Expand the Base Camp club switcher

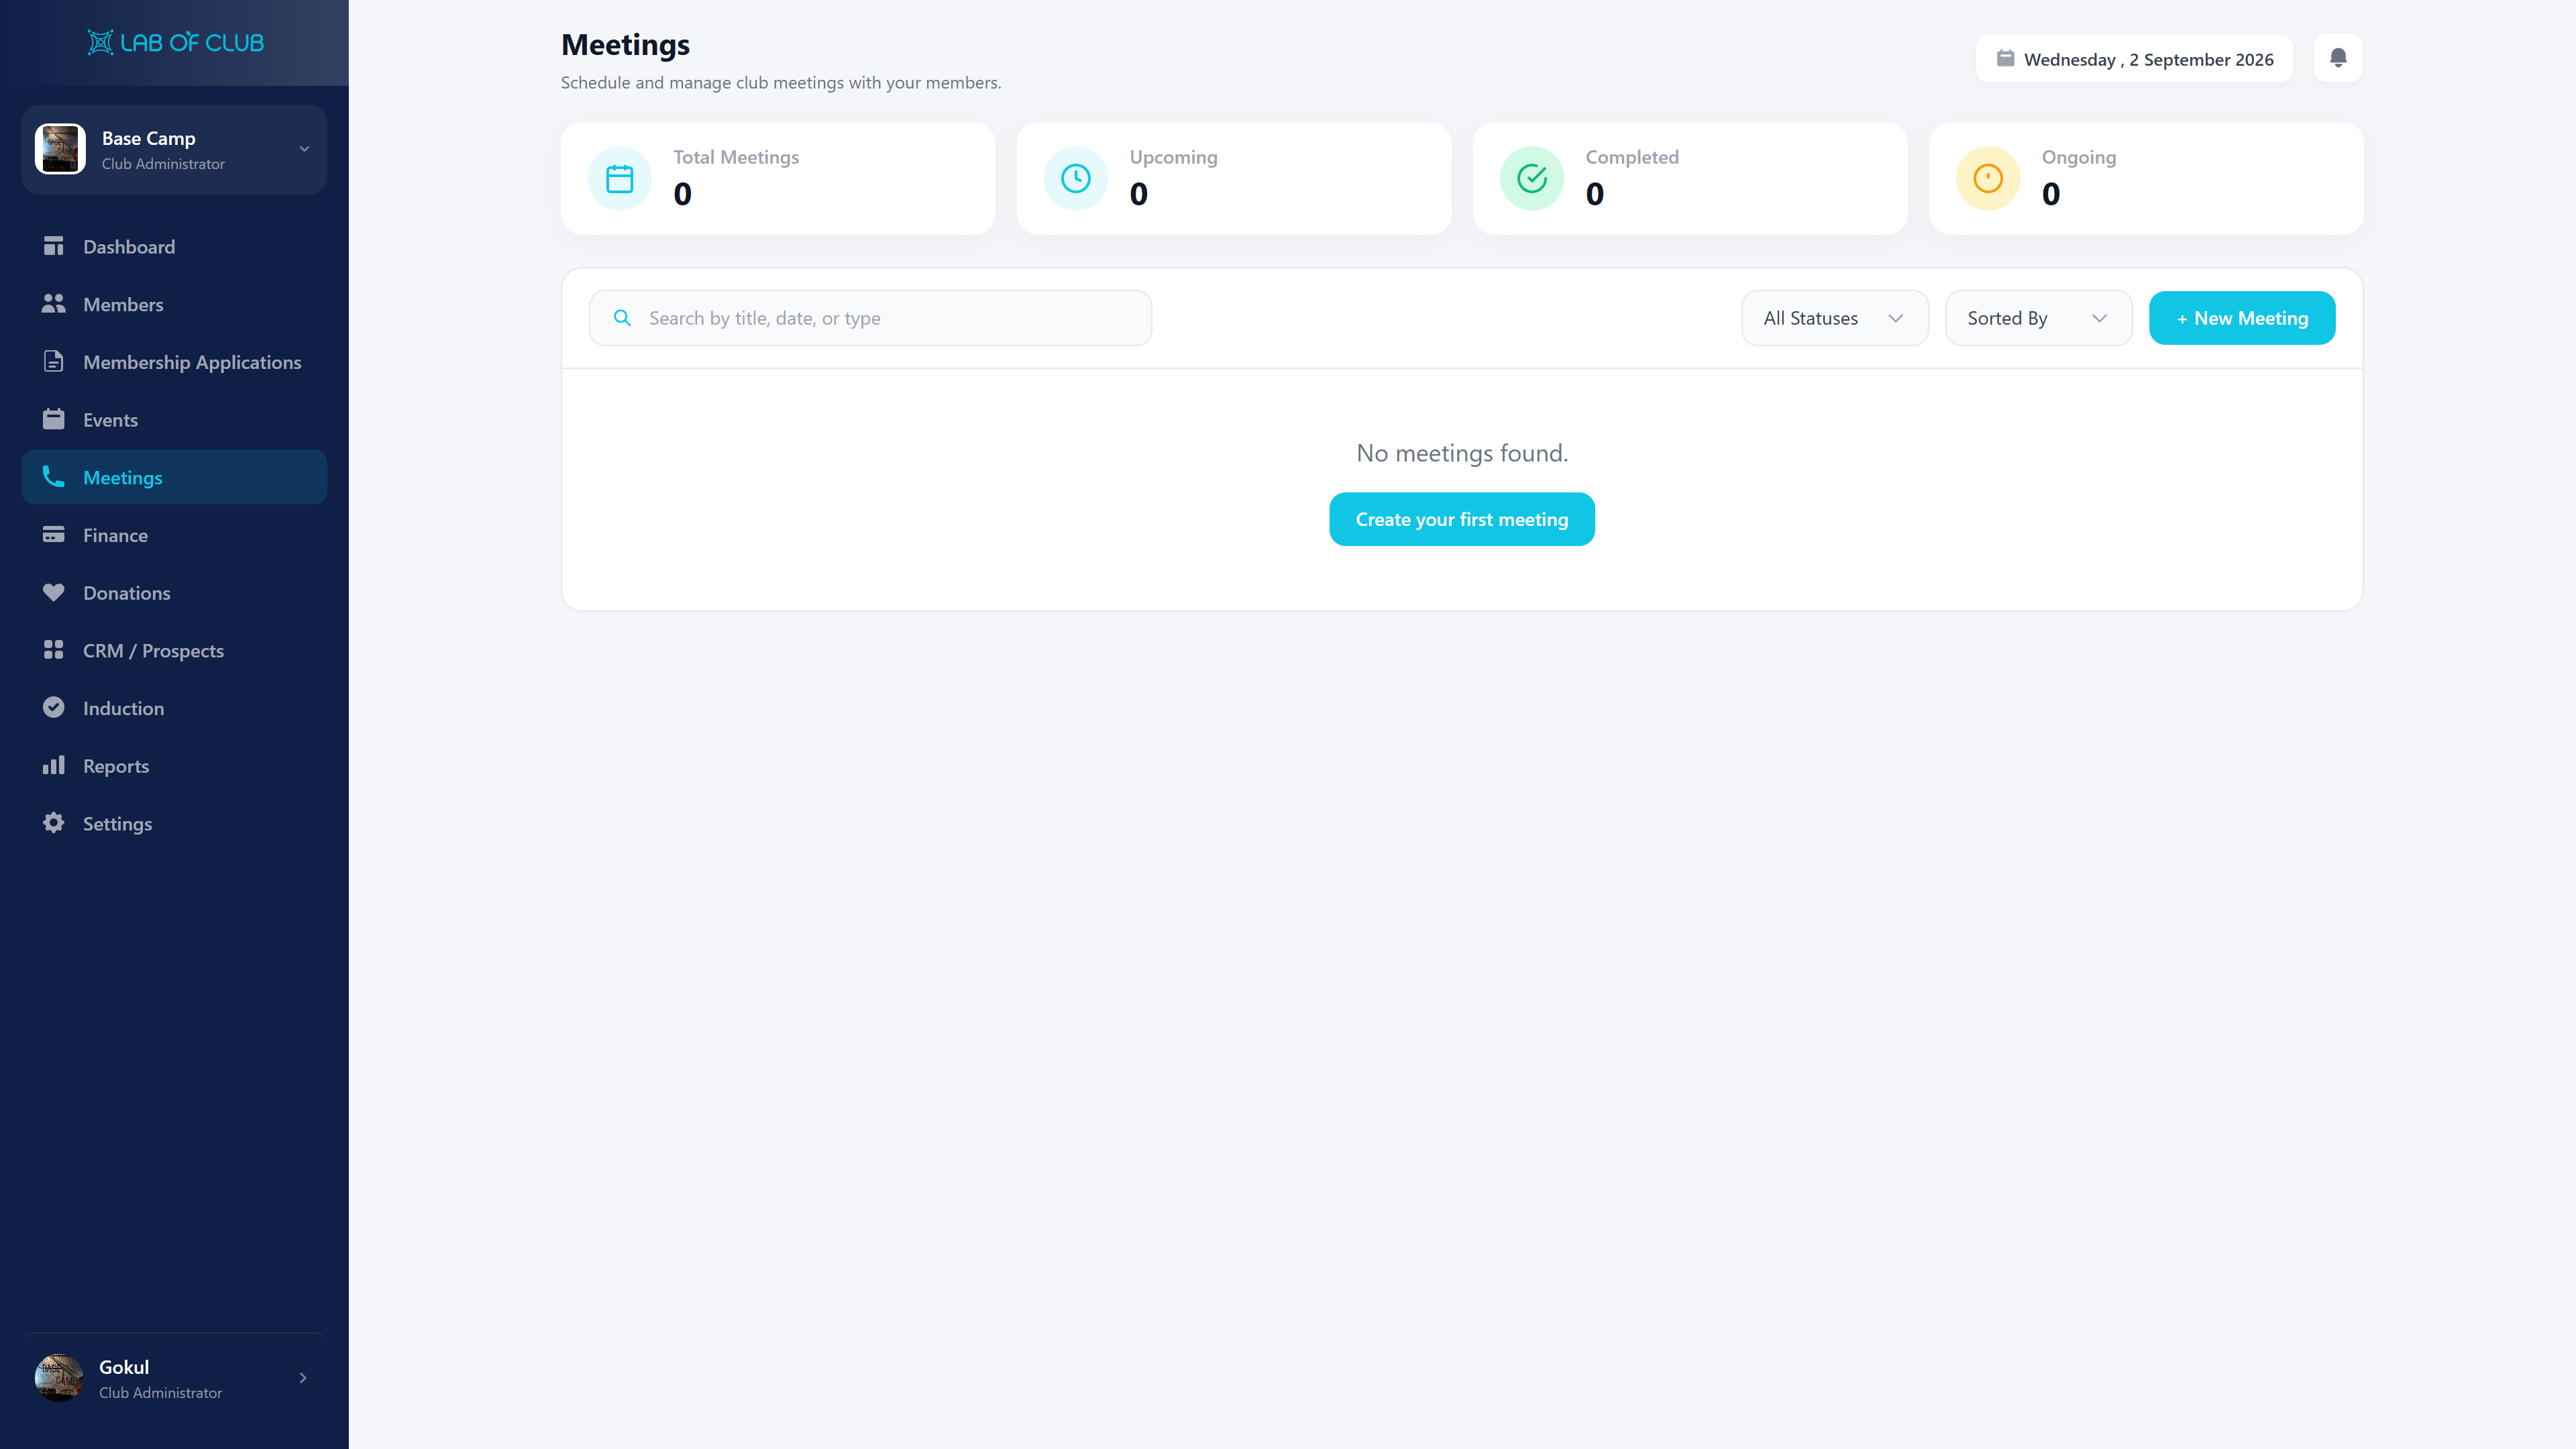pos(304,149)
